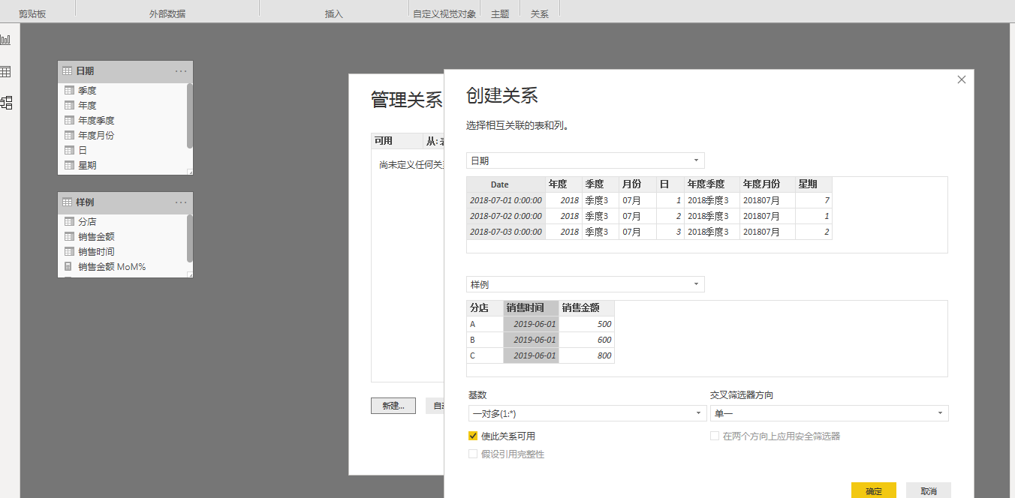Switch to Report view icon in left sidebar
The height and width of the screenshot is (498, 1015).
click(x=5, y=40)
